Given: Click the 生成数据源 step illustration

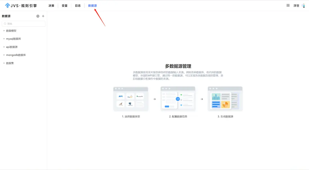Looking at the screenshot, I should pos(224,99).
